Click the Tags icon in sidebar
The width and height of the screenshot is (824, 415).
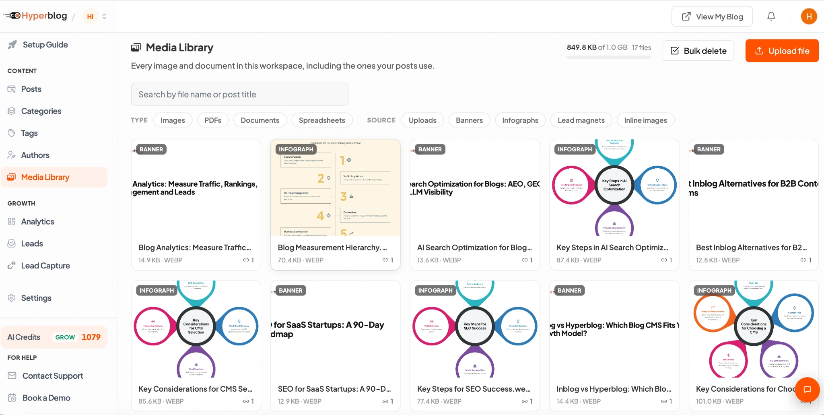pos(12,133)
